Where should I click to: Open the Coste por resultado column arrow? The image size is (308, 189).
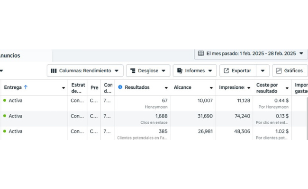287,88
